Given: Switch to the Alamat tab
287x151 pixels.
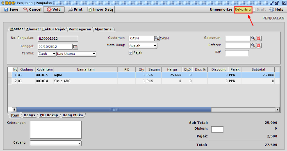Looking at the screenshot, I should click(x=32, y=29).
